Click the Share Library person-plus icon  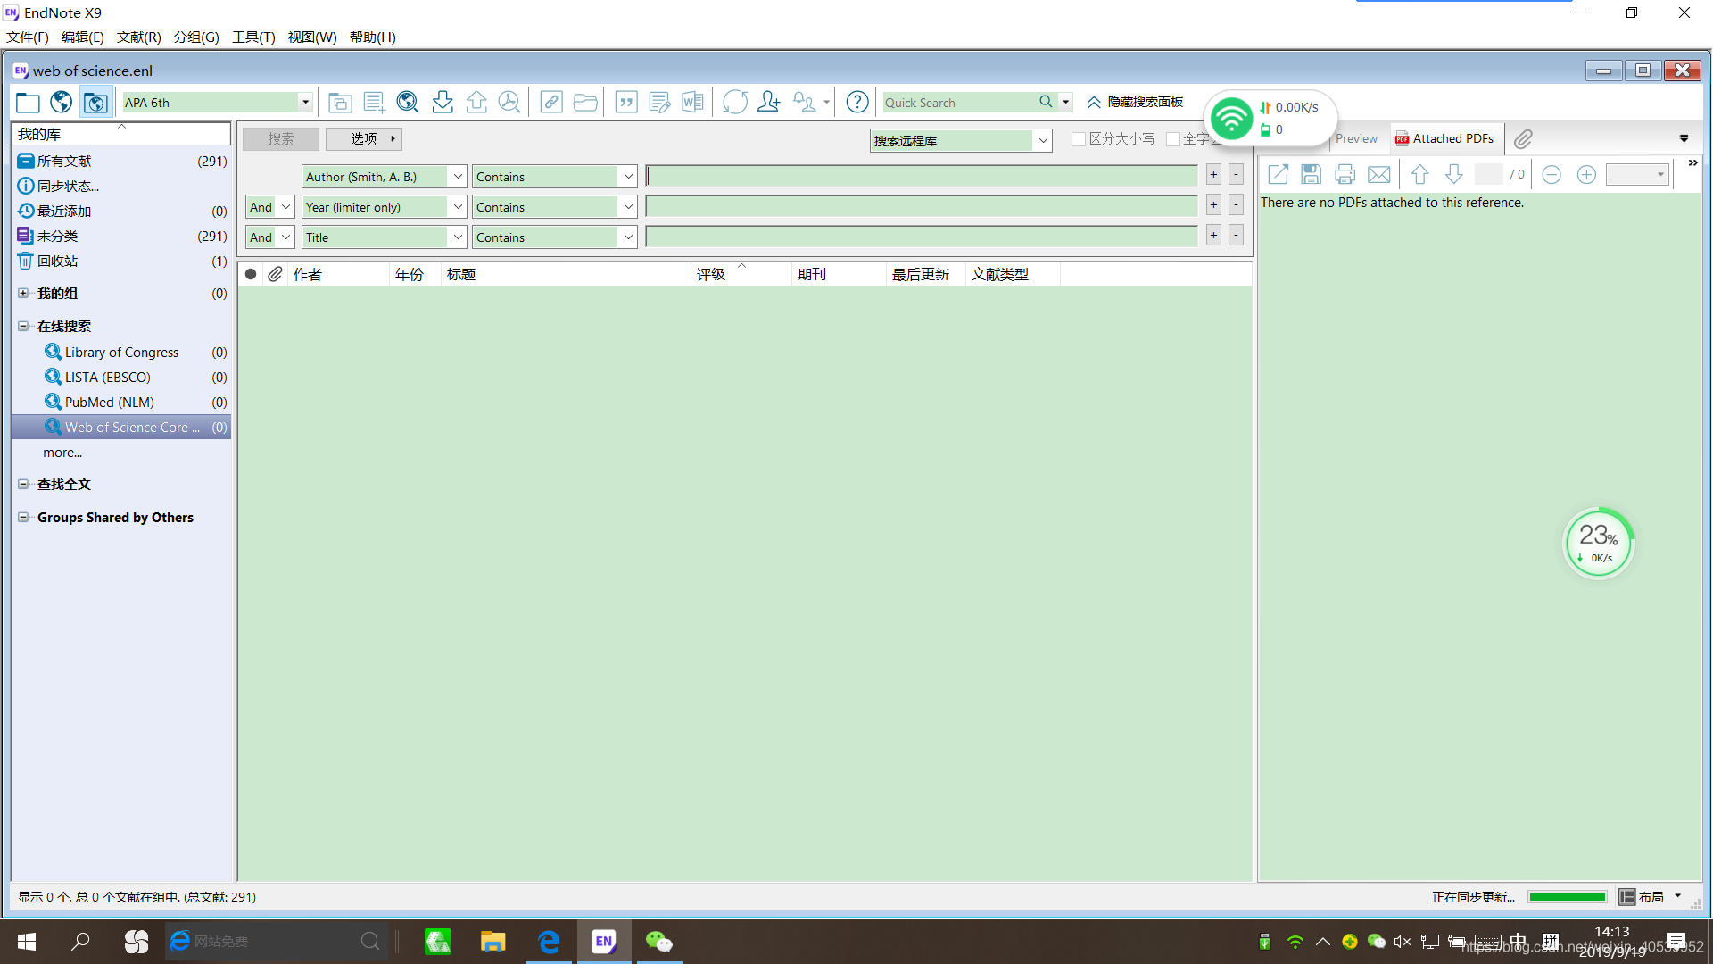coord(768,103)
